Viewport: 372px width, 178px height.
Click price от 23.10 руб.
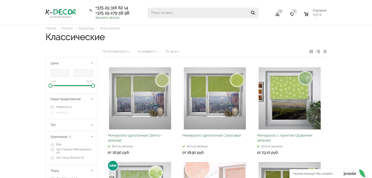pyautogui.click(x=268, y=152)
